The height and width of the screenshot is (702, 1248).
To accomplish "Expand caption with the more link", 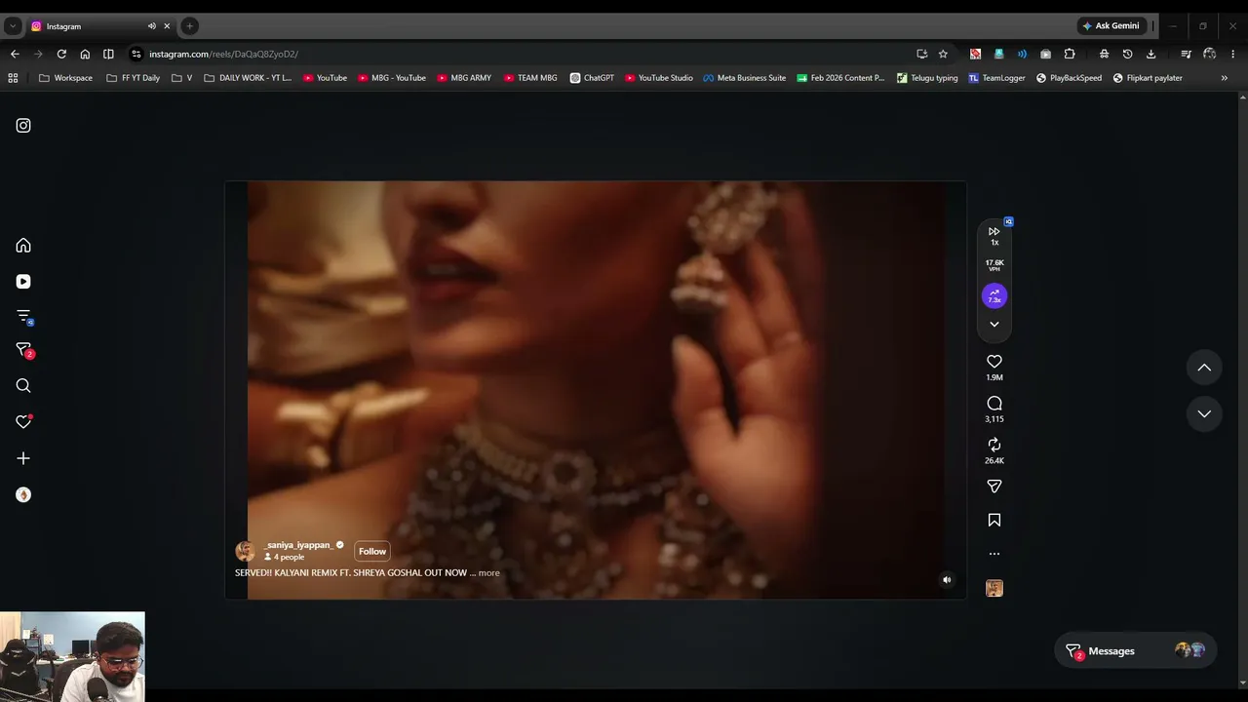I will pos(489,573).
